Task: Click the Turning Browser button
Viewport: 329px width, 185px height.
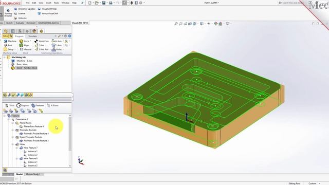Action: tap(8, 13)
